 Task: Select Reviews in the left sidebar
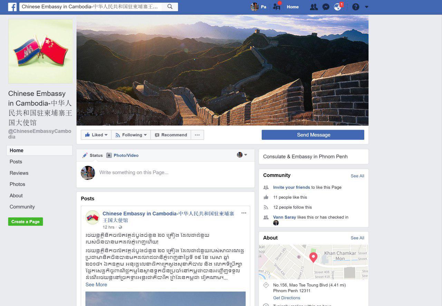point(19,173)
